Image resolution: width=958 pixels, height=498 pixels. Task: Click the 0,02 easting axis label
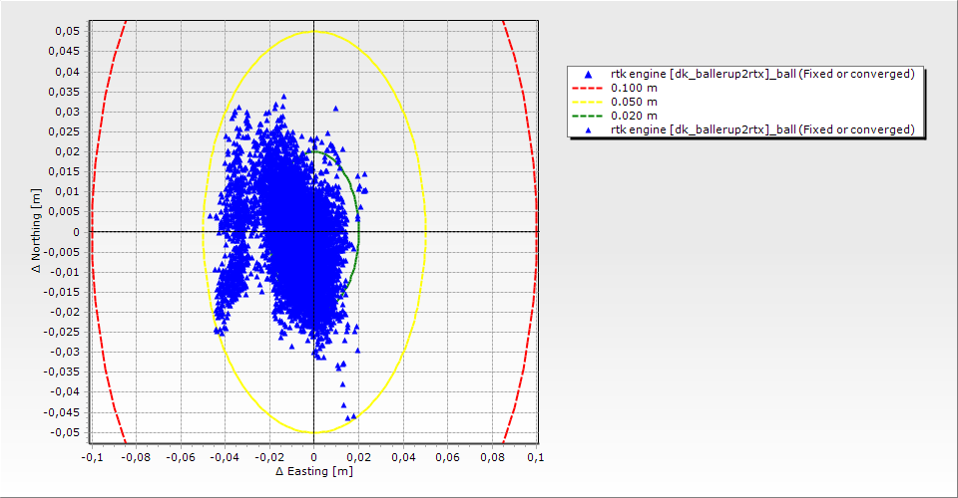coord(358,457)
